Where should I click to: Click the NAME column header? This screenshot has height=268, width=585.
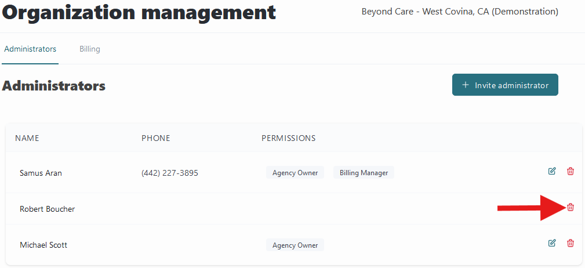click(x=27, y=138)
